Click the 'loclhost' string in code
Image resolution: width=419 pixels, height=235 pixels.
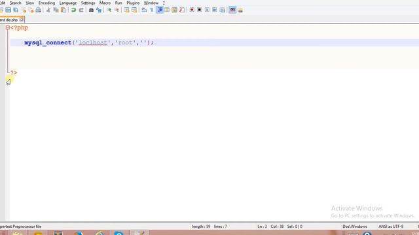coord(93,42)
